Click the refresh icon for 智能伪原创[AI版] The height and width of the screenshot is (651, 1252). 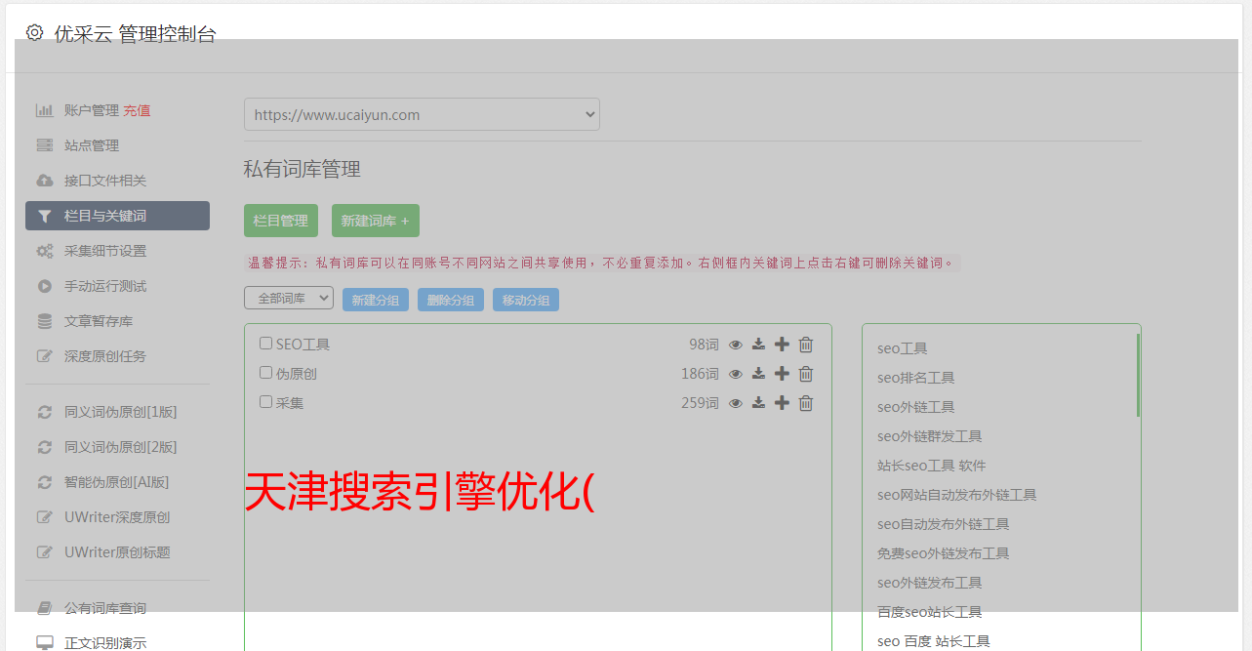(x=45, y=482)
